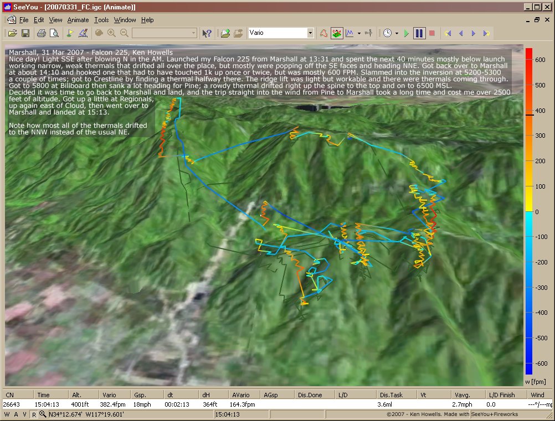Open the Animate menu
The height and width of the screenshot is (421, 555).
tap(78, 20)
